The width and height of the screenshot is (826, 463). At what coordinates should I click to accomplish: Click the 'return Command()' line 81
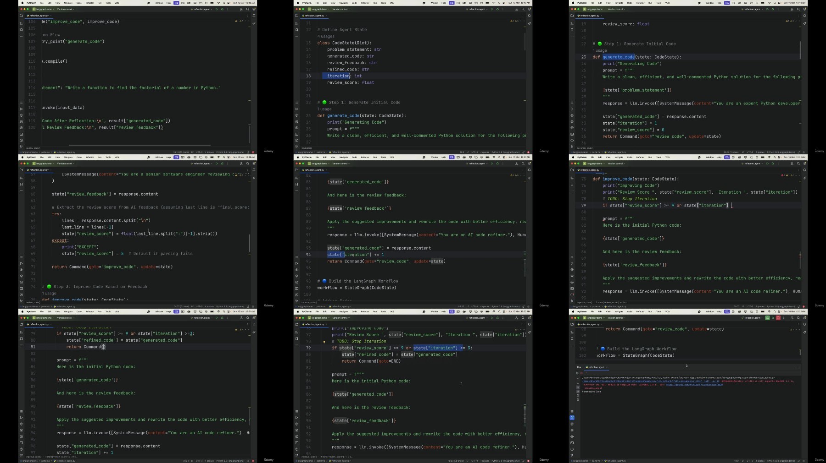point(86,347)
